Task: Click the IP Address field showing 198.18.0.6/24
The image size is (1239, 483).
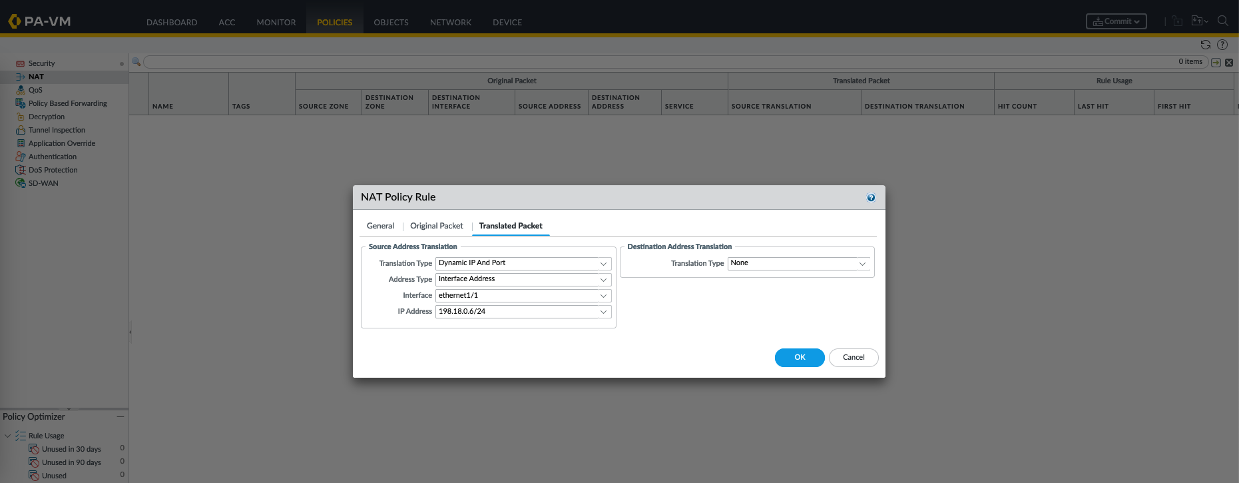Action: tap(516, 312)
